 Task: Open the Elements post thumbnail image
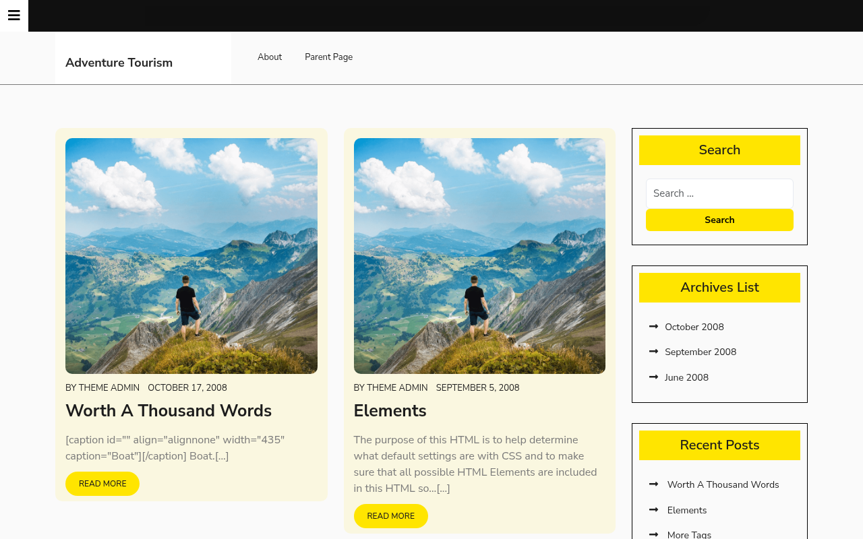[x=479, y=256]
